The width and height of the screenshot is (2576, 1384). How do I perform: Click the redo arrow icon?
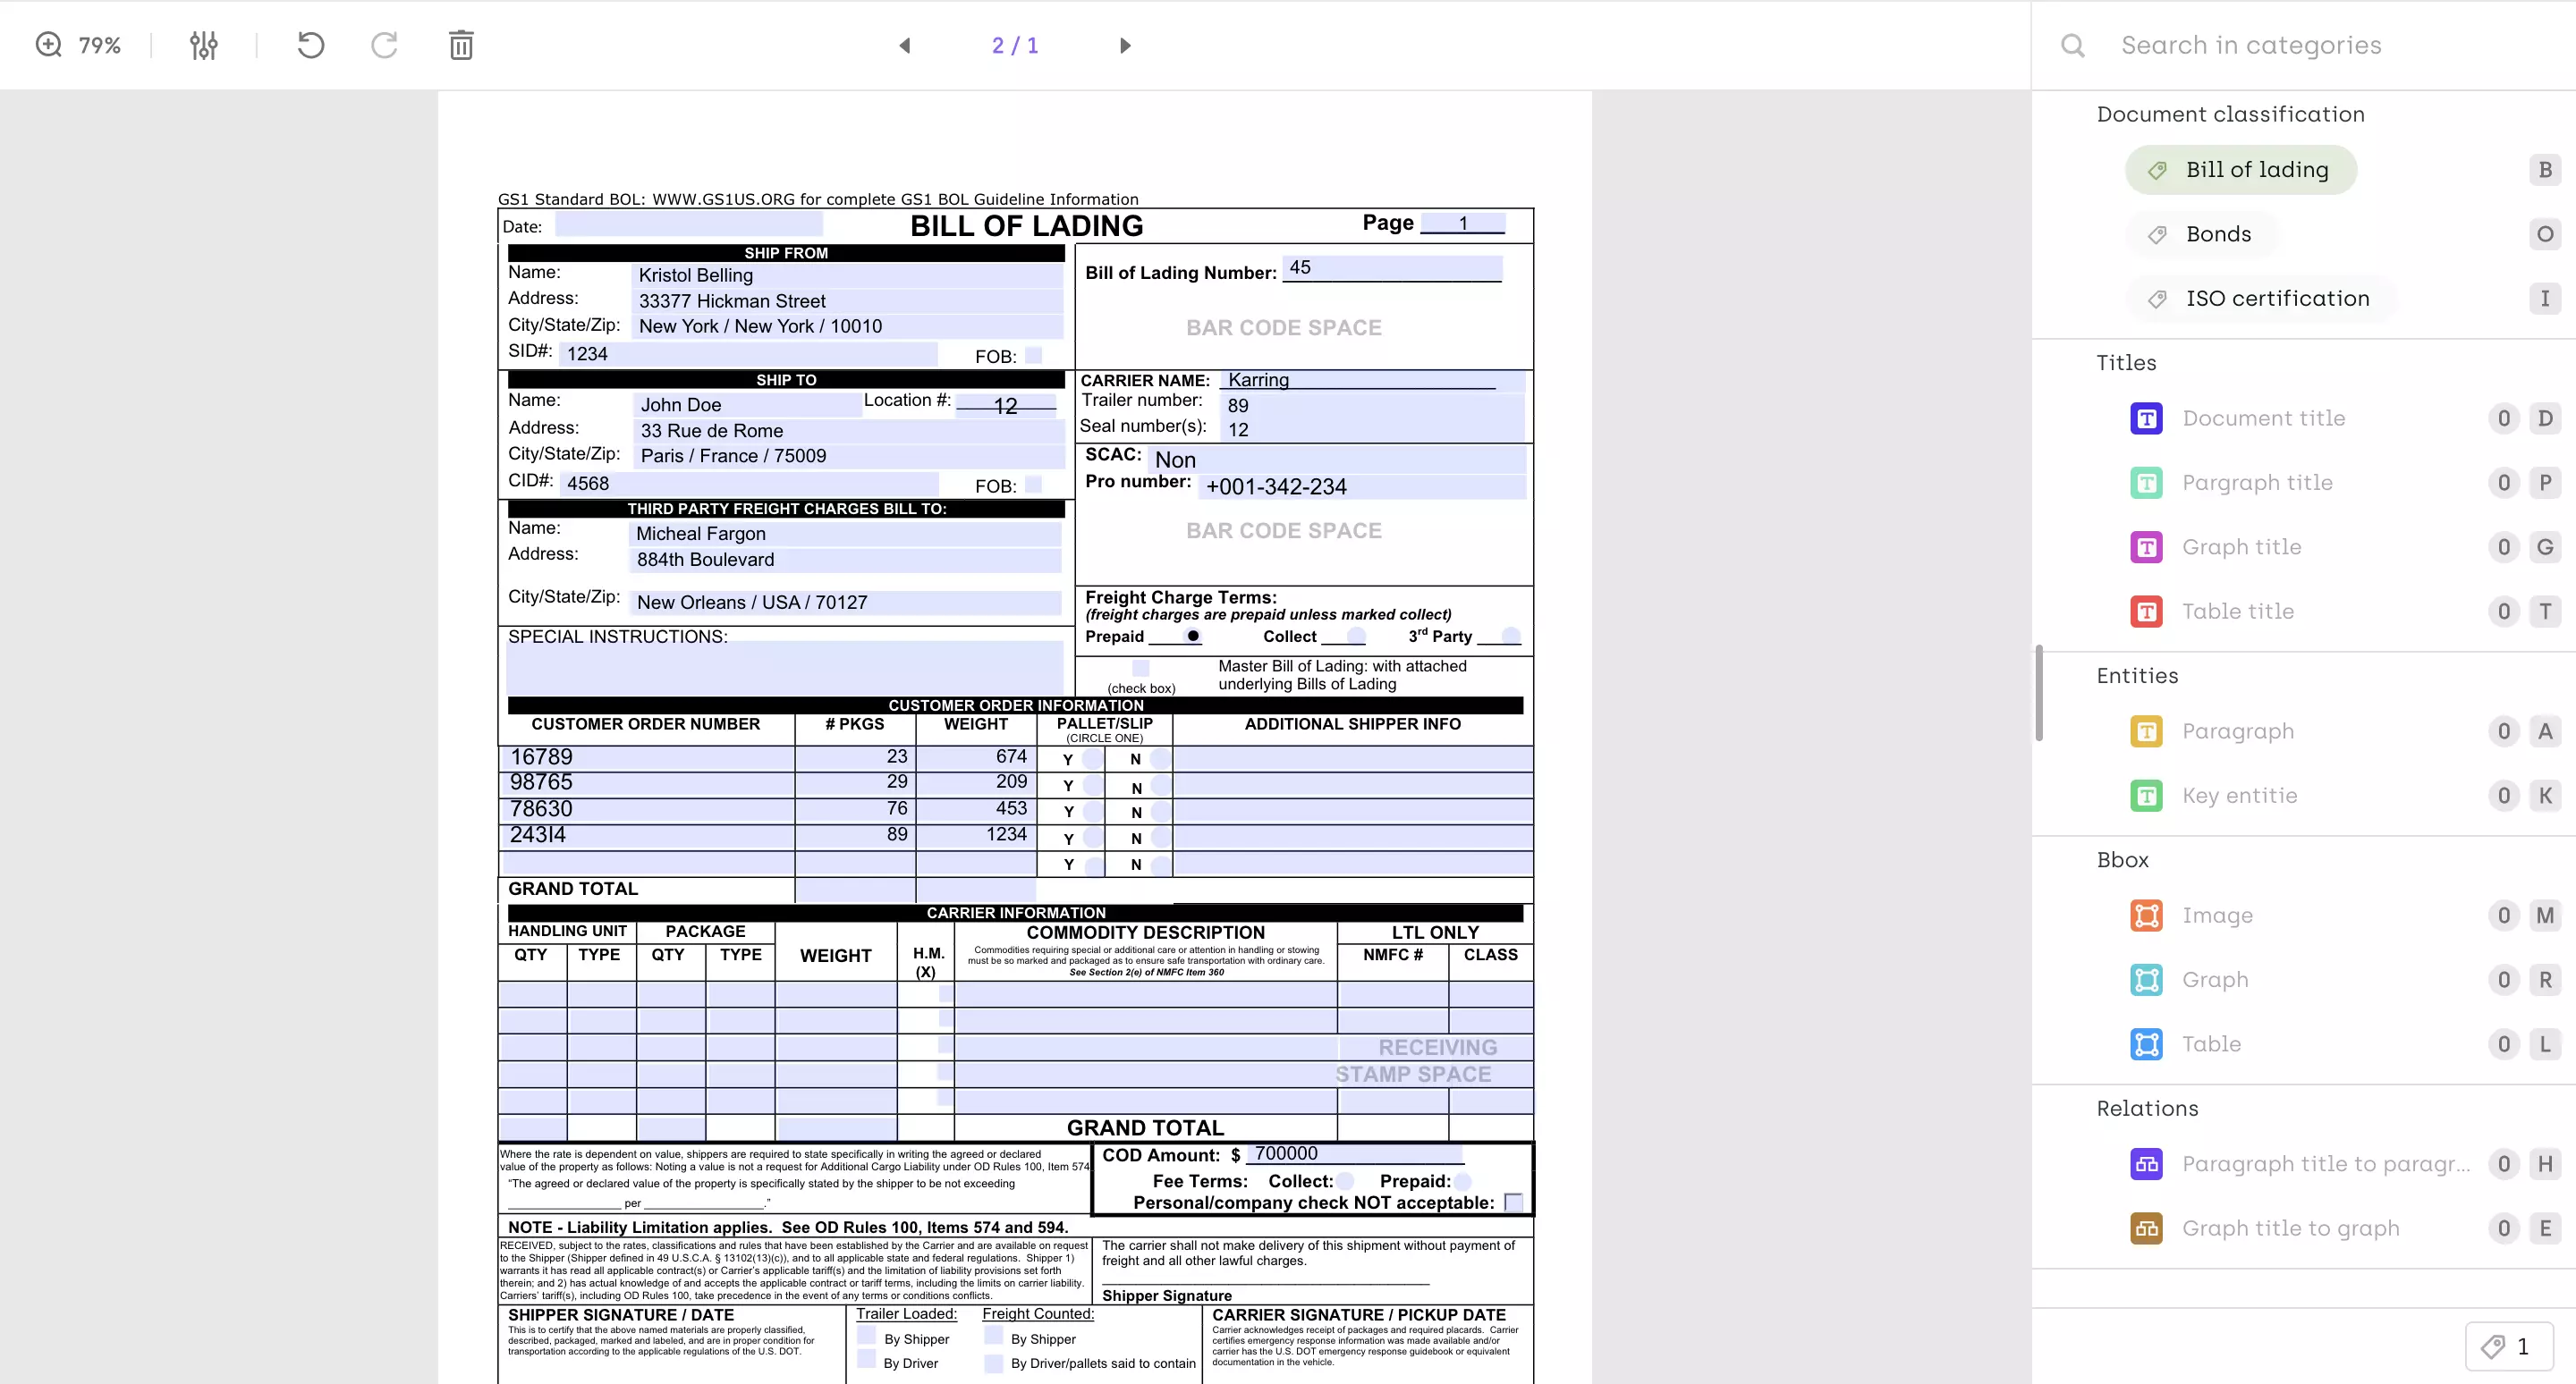(x=384, y=44)
